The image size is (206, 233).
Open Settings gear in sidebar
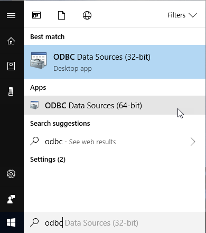click(11, 174)
